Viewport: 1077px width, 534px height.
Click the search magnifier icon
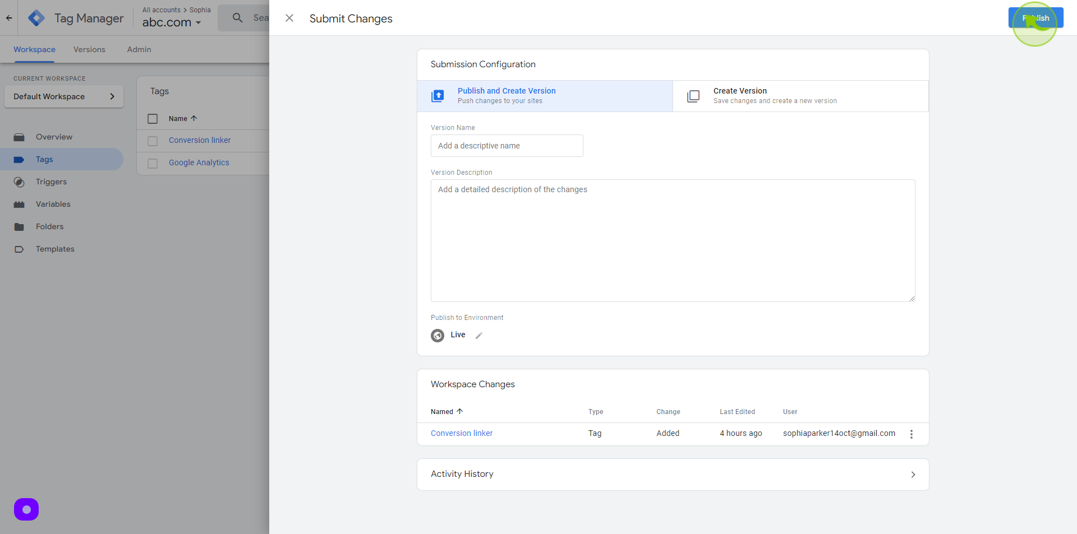238,18
